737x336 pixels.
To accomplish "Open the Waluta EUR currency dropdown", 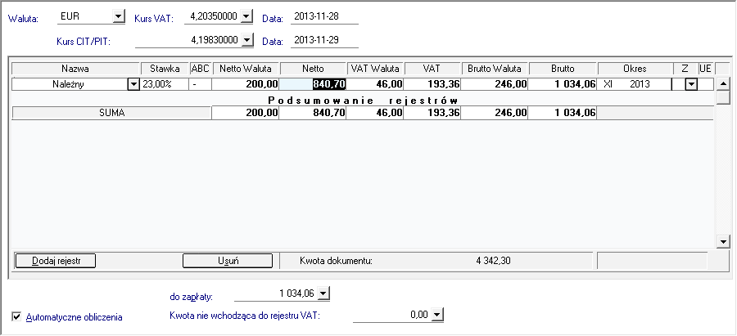I will tap(117, 17).
